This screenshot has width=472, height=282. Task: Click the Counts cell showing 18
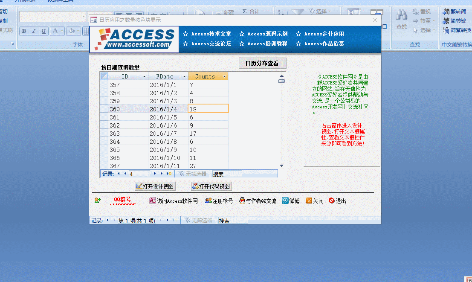tap(208, 109)
